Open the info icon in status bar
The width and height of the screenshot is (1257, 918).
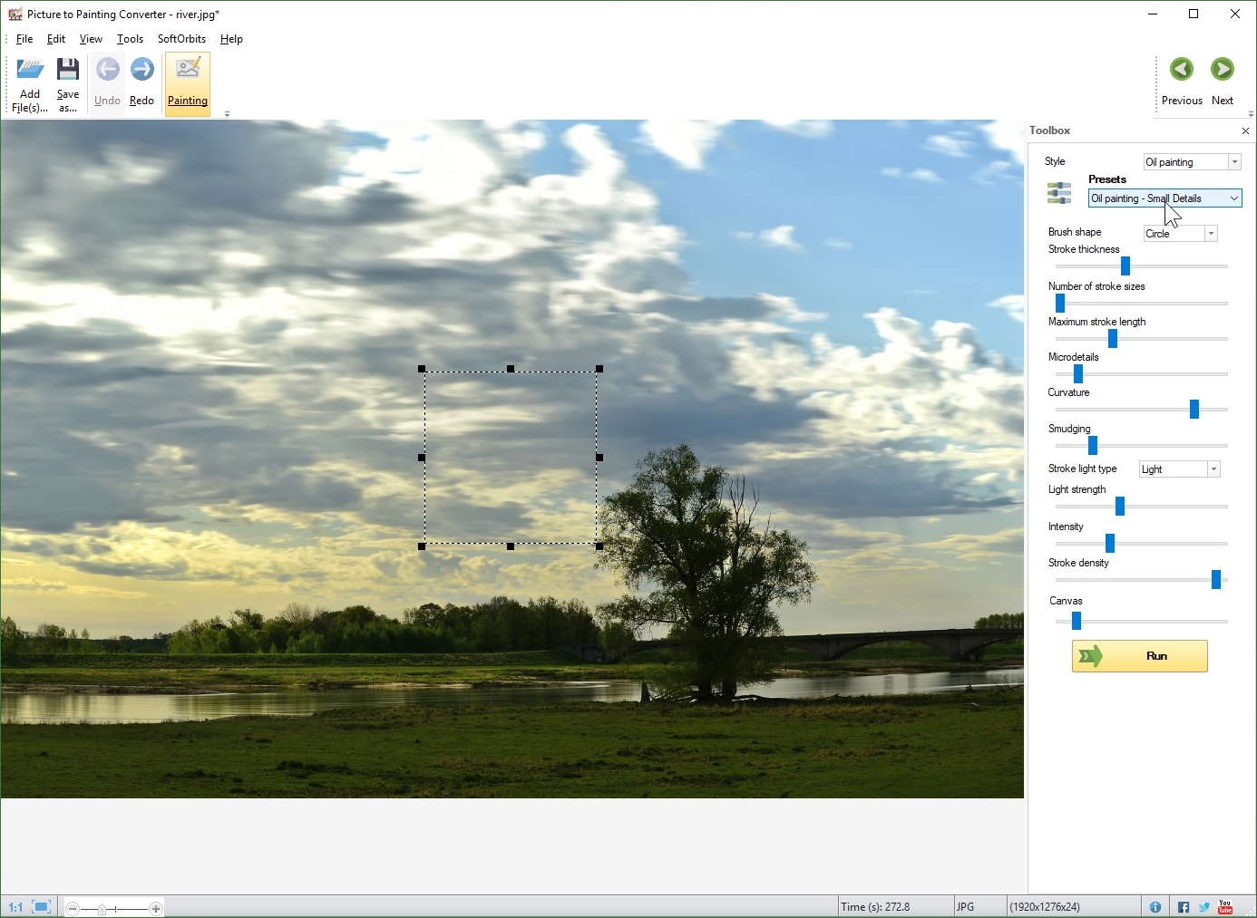coord(1155,907)
